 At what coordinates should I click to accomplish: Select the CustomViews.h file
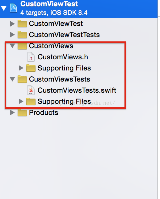tap(63, 57)
